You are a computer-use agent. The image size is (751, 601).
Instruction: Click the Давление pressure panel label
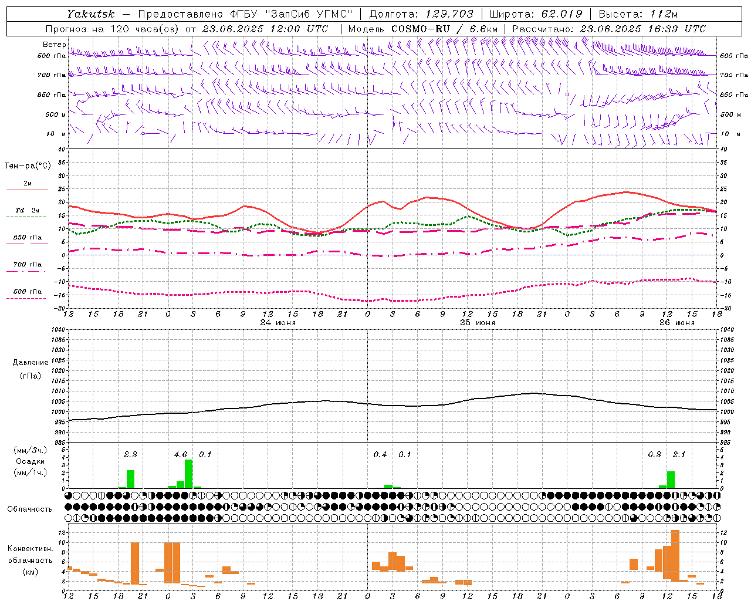click(x=31, y=363)
